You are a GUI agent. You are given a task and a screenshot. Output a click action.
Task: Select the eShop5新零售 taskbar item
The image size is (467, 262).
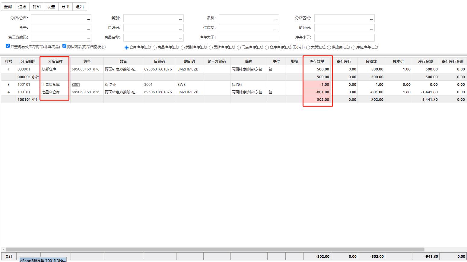42,259
